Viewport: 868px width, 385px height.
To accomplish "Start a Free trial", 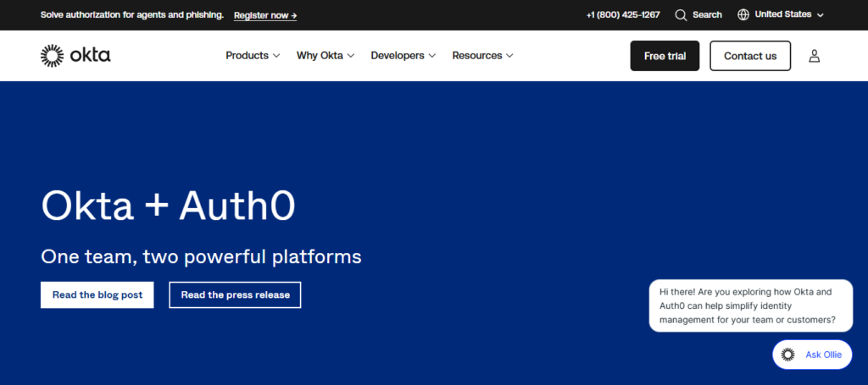I will (665, 56).
